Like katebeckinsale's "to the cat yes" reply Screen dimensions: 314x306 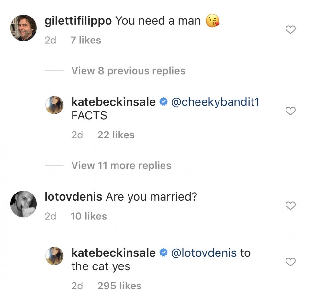tap(291, 262)
